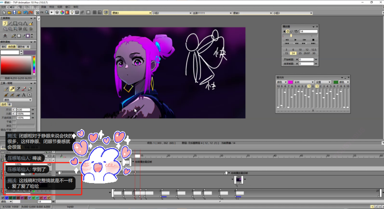
Task: Open the 窗口 menu
Action: (x=68, y=7)
